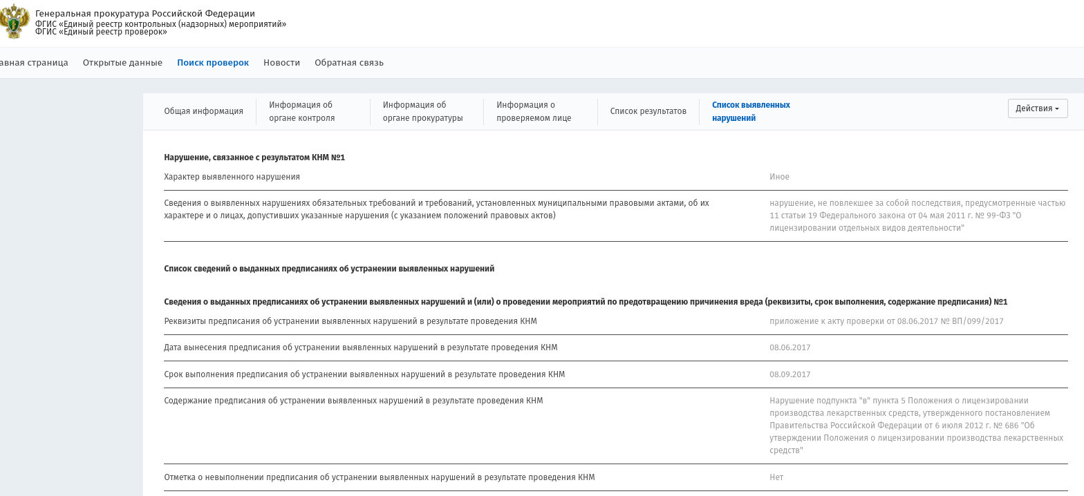This screenshot has width=1084, height=496.
Task: Click the deadline value 08.09.2017
Action: (x=789, y=374)
